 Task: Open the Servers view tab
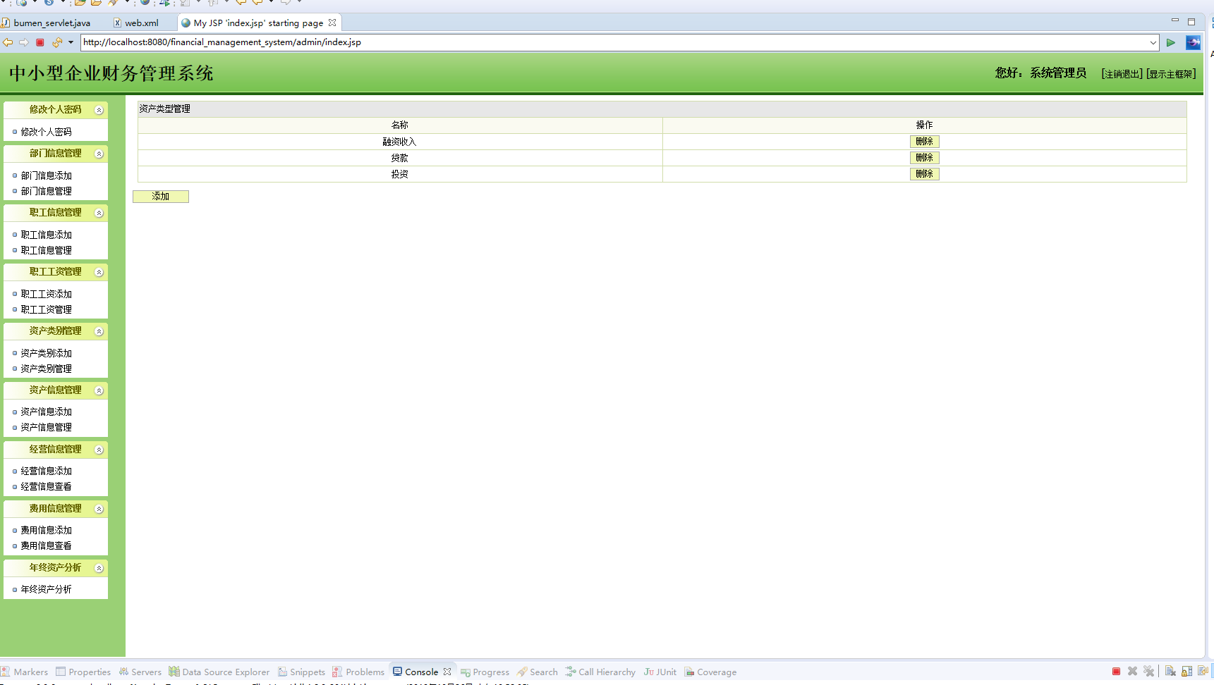140,672
